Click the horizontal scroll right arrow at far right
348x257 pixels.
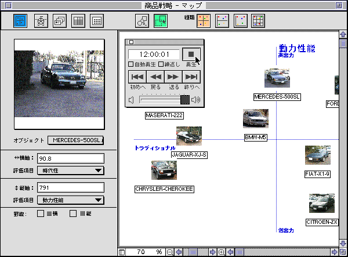(334, 252)
